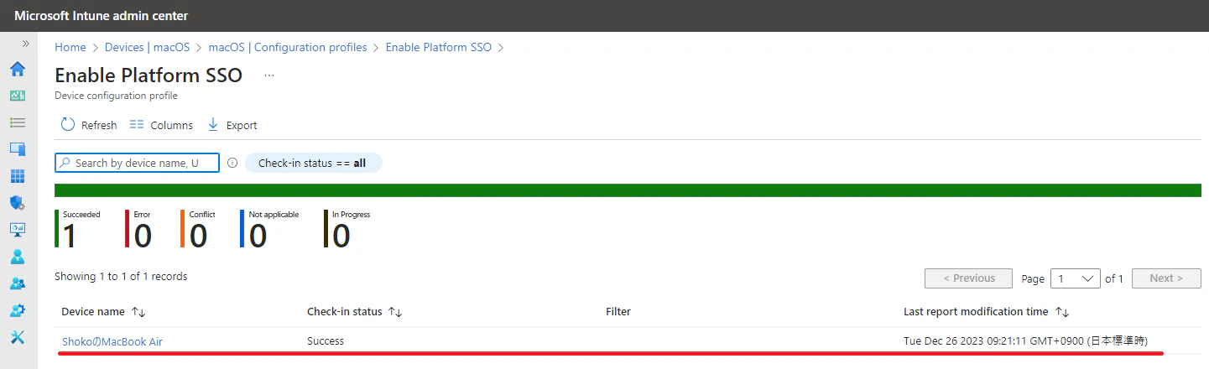Open macOS | Configuration profiles breadcrumb
The image size is (1209, 369).
(x=288, y=47)
